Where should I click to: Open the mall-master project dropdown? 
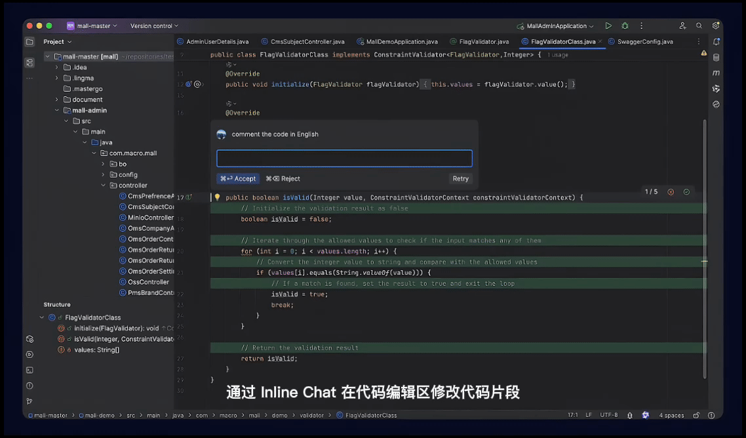click(x=92, y=26)
